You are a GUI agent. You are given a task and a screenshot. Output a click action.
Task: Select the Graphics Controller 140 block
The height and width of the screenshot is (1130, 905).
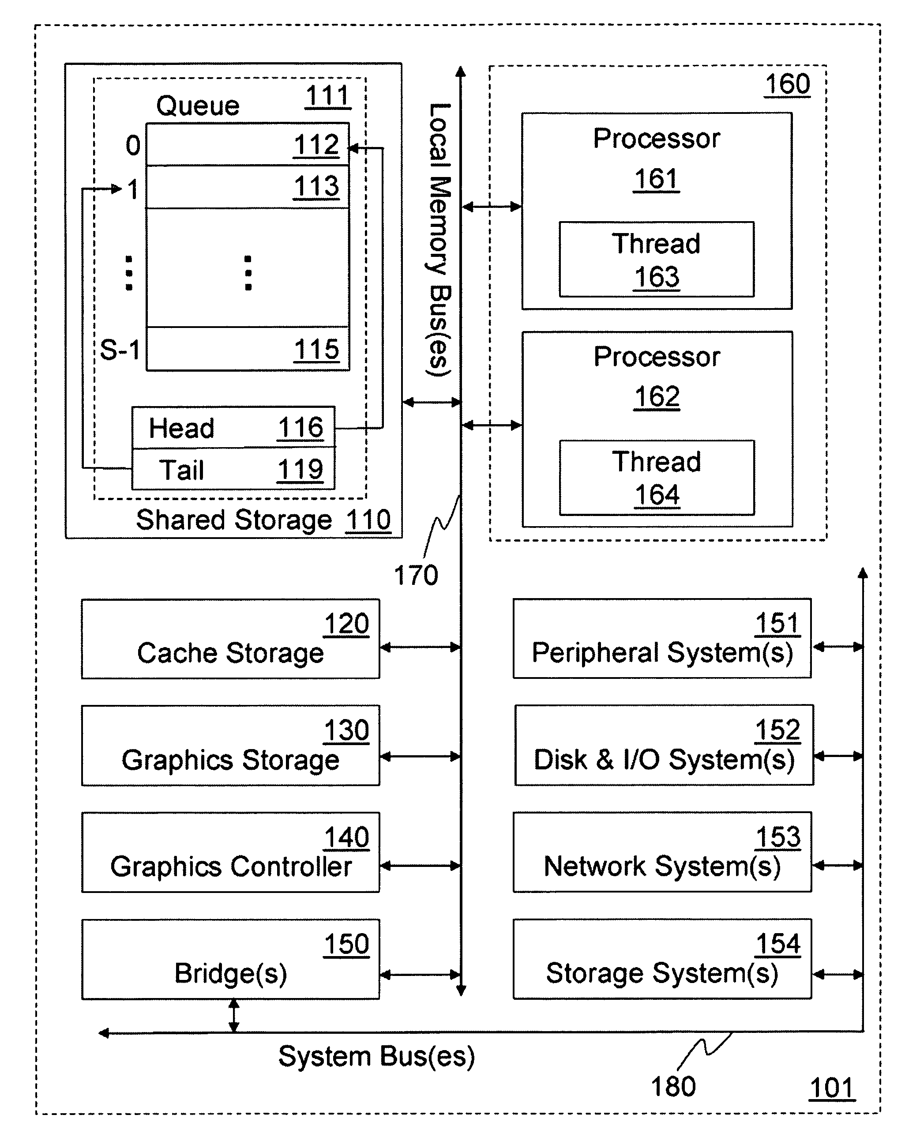coord(226,850)
